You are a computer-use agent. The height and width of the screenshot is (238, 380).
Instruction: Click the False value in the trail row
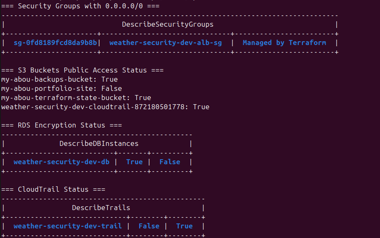tap(149, 226)
